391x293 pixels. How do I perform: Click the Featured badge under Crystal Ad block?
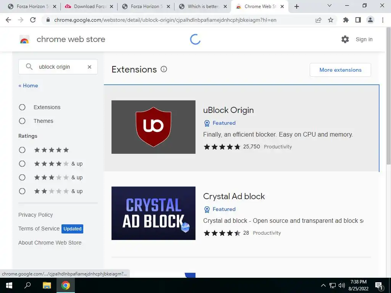pos(220,209)
